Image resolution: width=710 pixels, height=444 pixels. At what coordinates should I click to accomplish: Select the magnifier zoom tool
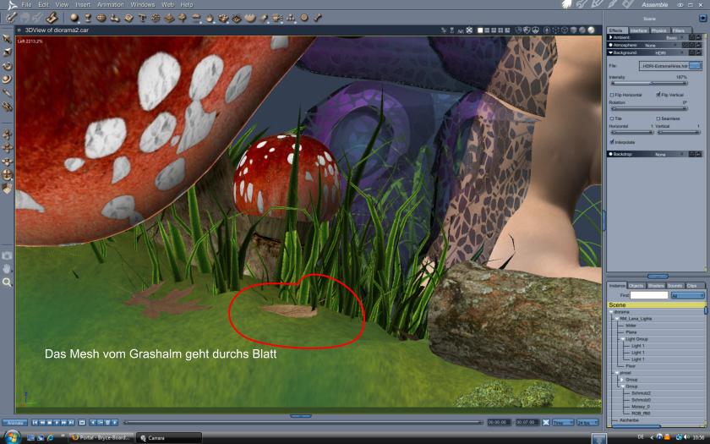coord(7,282)
